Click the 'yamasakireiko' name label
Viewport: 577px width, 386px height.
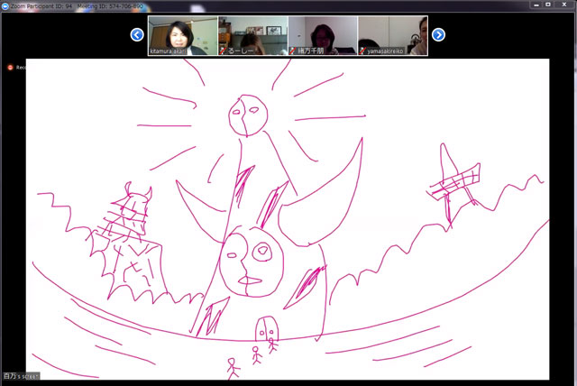pos(385,51)
